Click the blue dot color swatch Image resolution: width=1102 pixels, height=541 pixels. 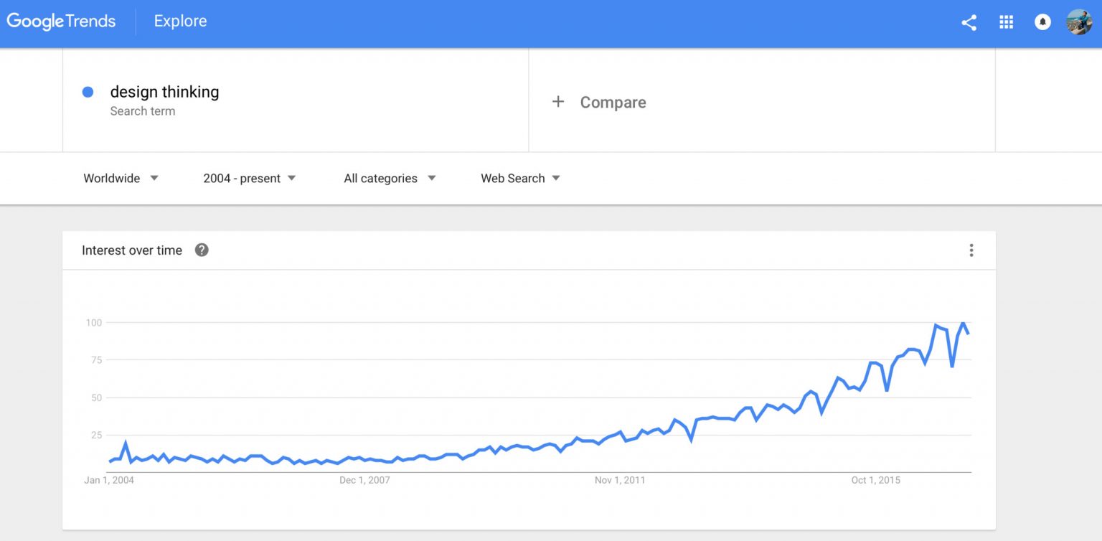click(x=88, y=92)
